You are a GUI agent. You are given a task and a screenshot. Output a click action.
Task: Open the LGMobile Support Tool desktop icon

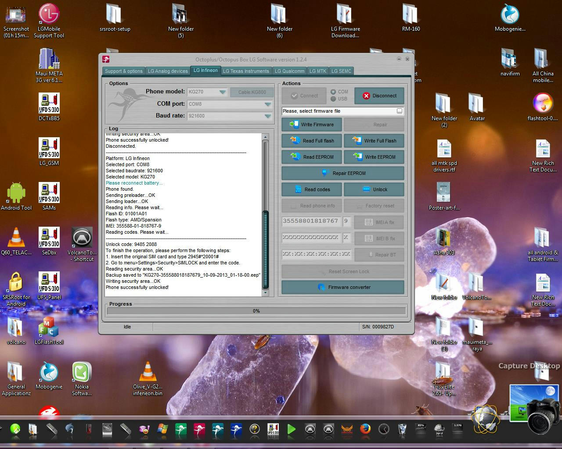[49, 21]
